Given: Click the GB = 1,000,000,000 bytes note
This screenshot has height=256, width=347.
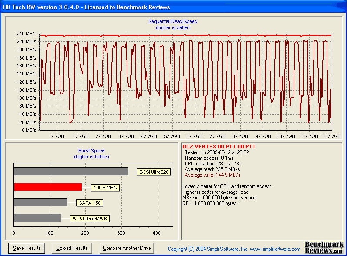Looking at the screenshot, I should [210, 203].
